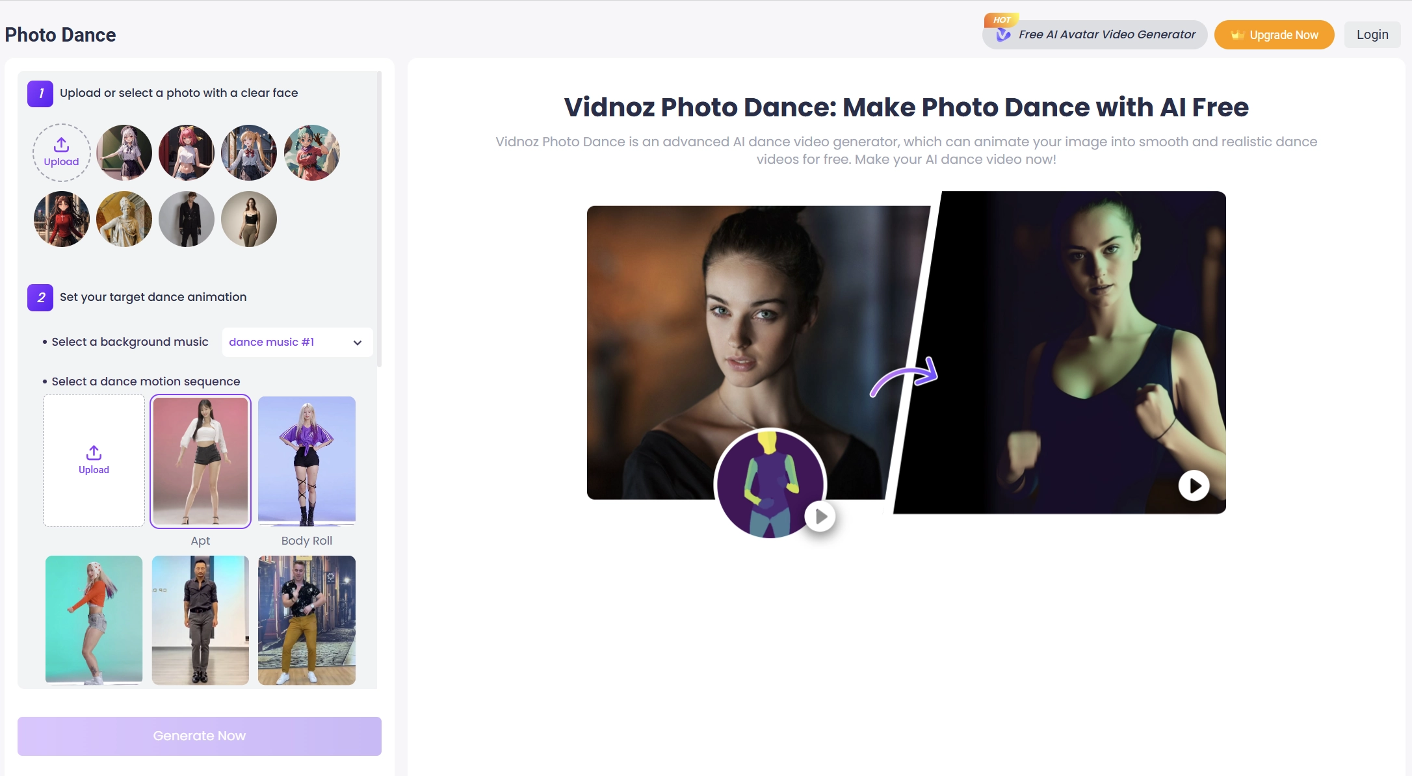Open the Free AI Avatar Video Generator page
The image size is (1412, 776).
(1106, 34)
